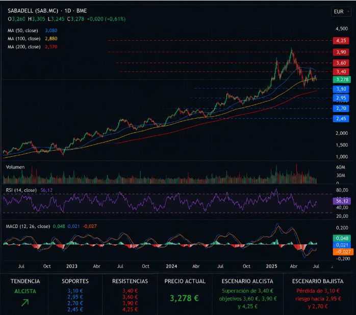Click the +0,020 (+0,61%) change value
The image size is (356, 315).
click(106, 19)
